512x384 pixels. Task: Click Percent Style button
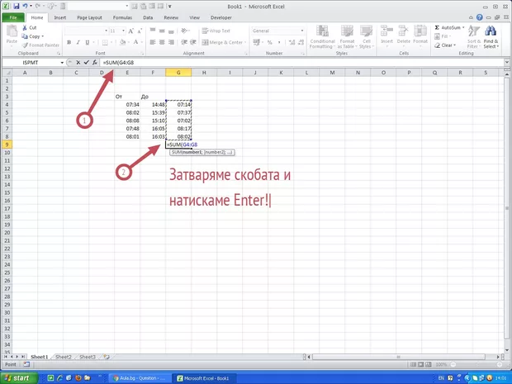[x=270, y=42]
